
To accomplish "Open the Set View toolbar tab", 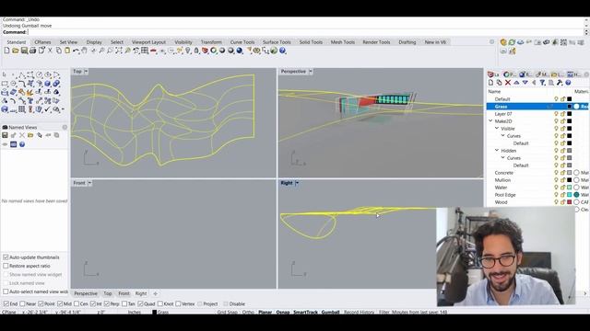I will tap(68, 42).
